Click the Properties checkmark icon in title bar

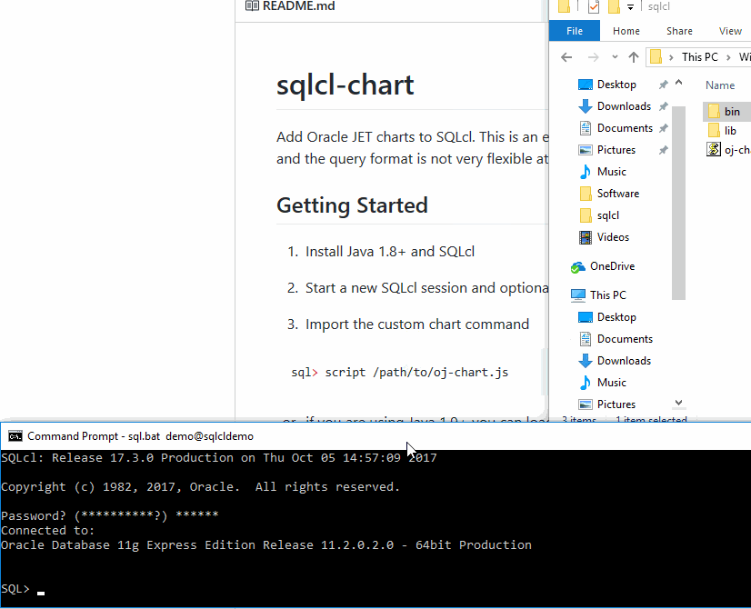[x=594, y=6]
